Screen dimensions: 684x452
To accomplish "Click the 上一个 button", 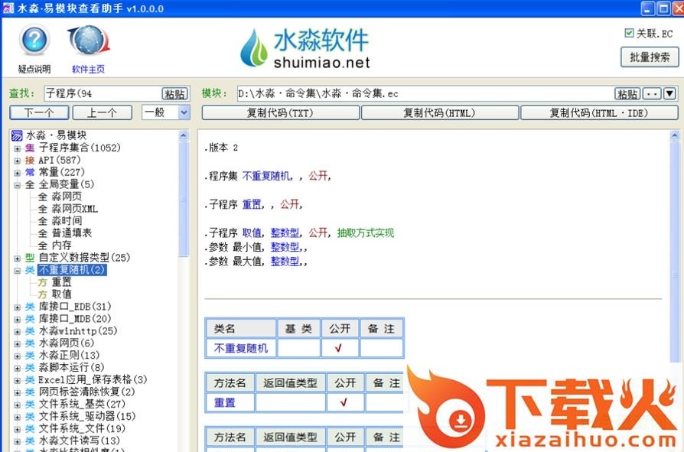I will (102, 113).
